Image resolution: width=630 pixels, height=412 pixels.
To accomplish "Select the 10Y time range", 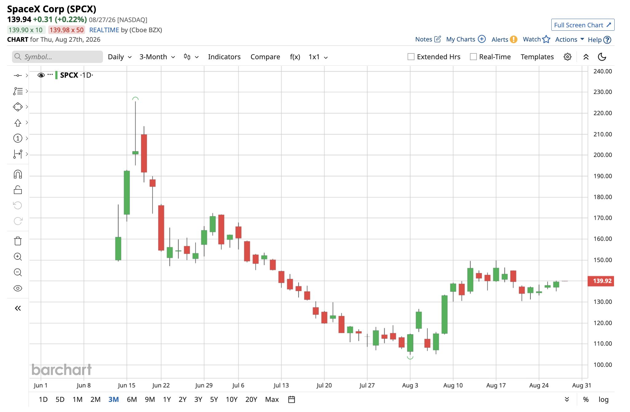I will click(232, 399).
